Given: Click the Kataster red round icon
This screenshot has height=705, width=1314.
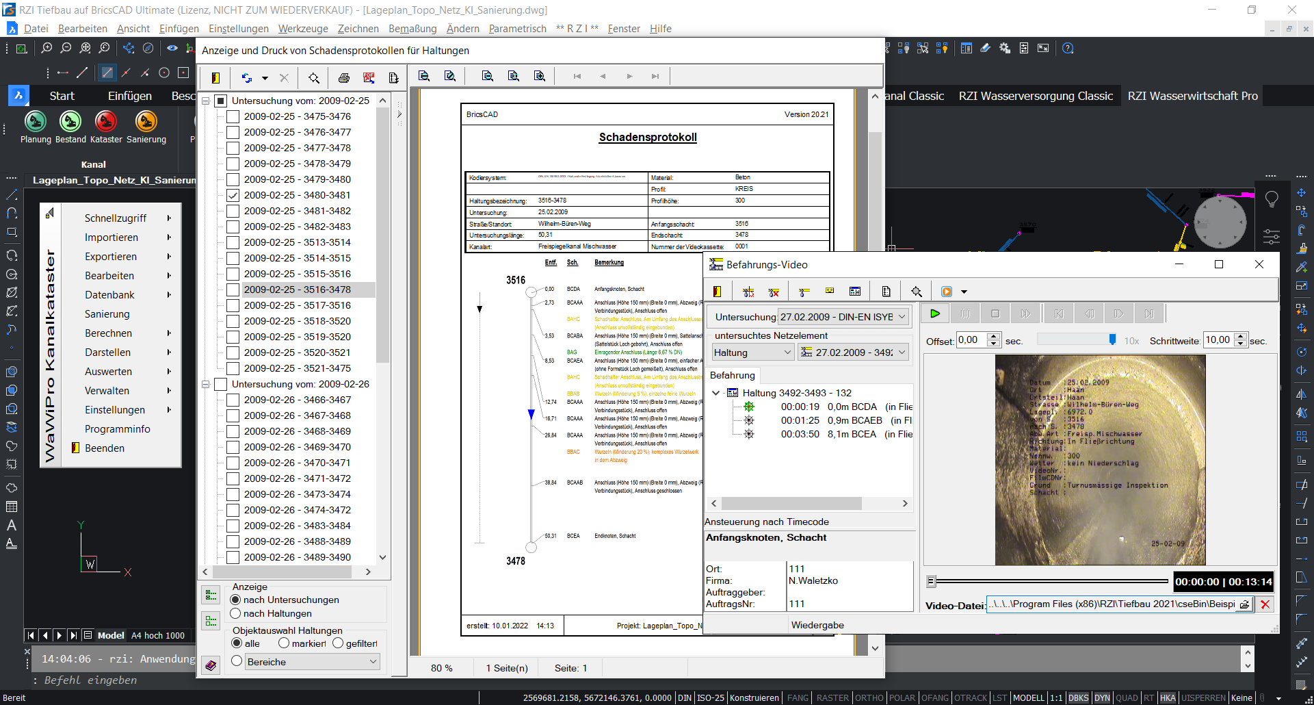Looking at the screenshot, I should [105, 121].
